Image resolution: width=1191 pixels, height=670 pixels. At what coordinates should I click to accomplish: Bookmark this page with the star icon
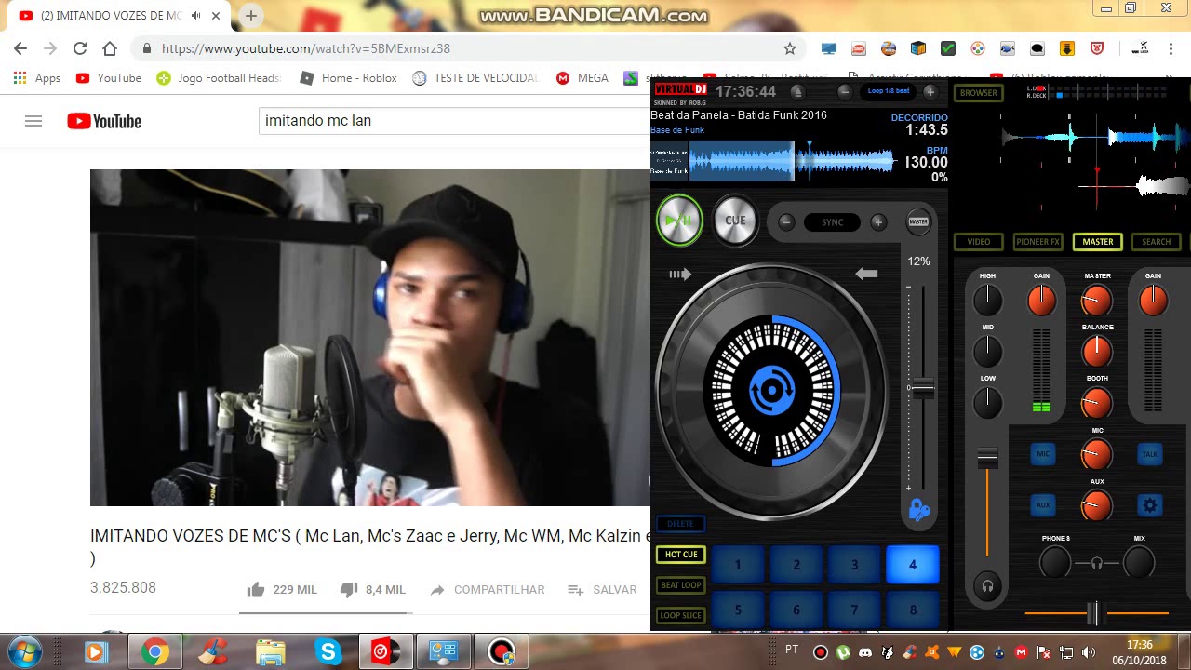[x=790, y=48]
